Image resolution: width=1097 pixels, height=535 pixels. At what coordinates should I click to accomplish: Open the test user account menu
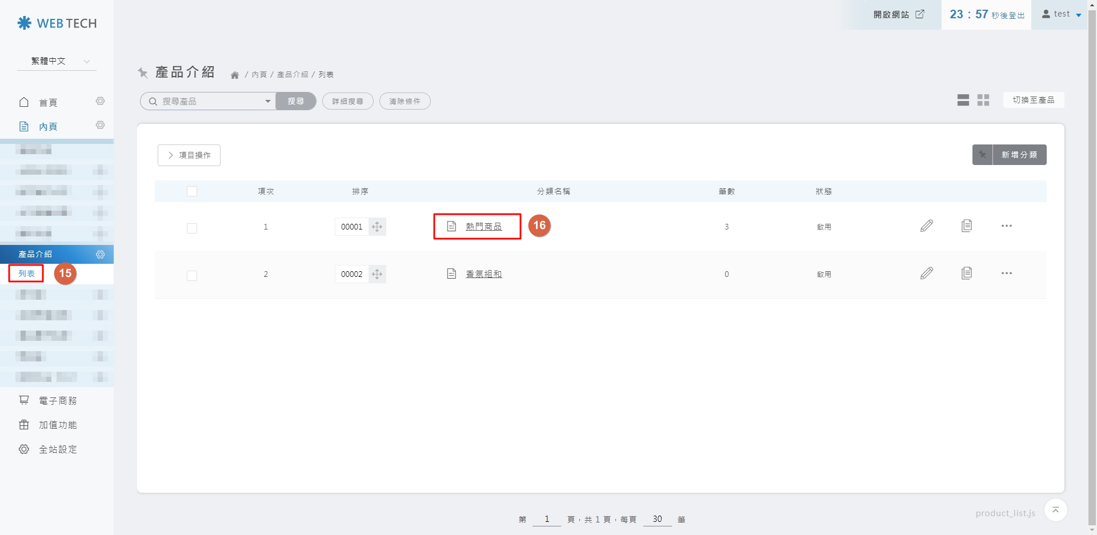point(1061,14)
